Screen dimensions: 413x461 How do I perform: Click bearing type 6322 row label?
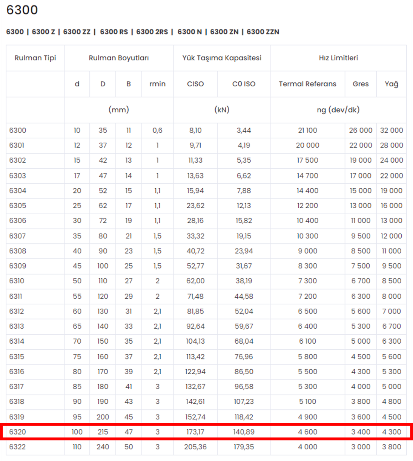18,447
